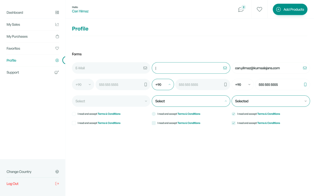
Task: Click phone icon in disabled phone field
Action: pos(146,84)
